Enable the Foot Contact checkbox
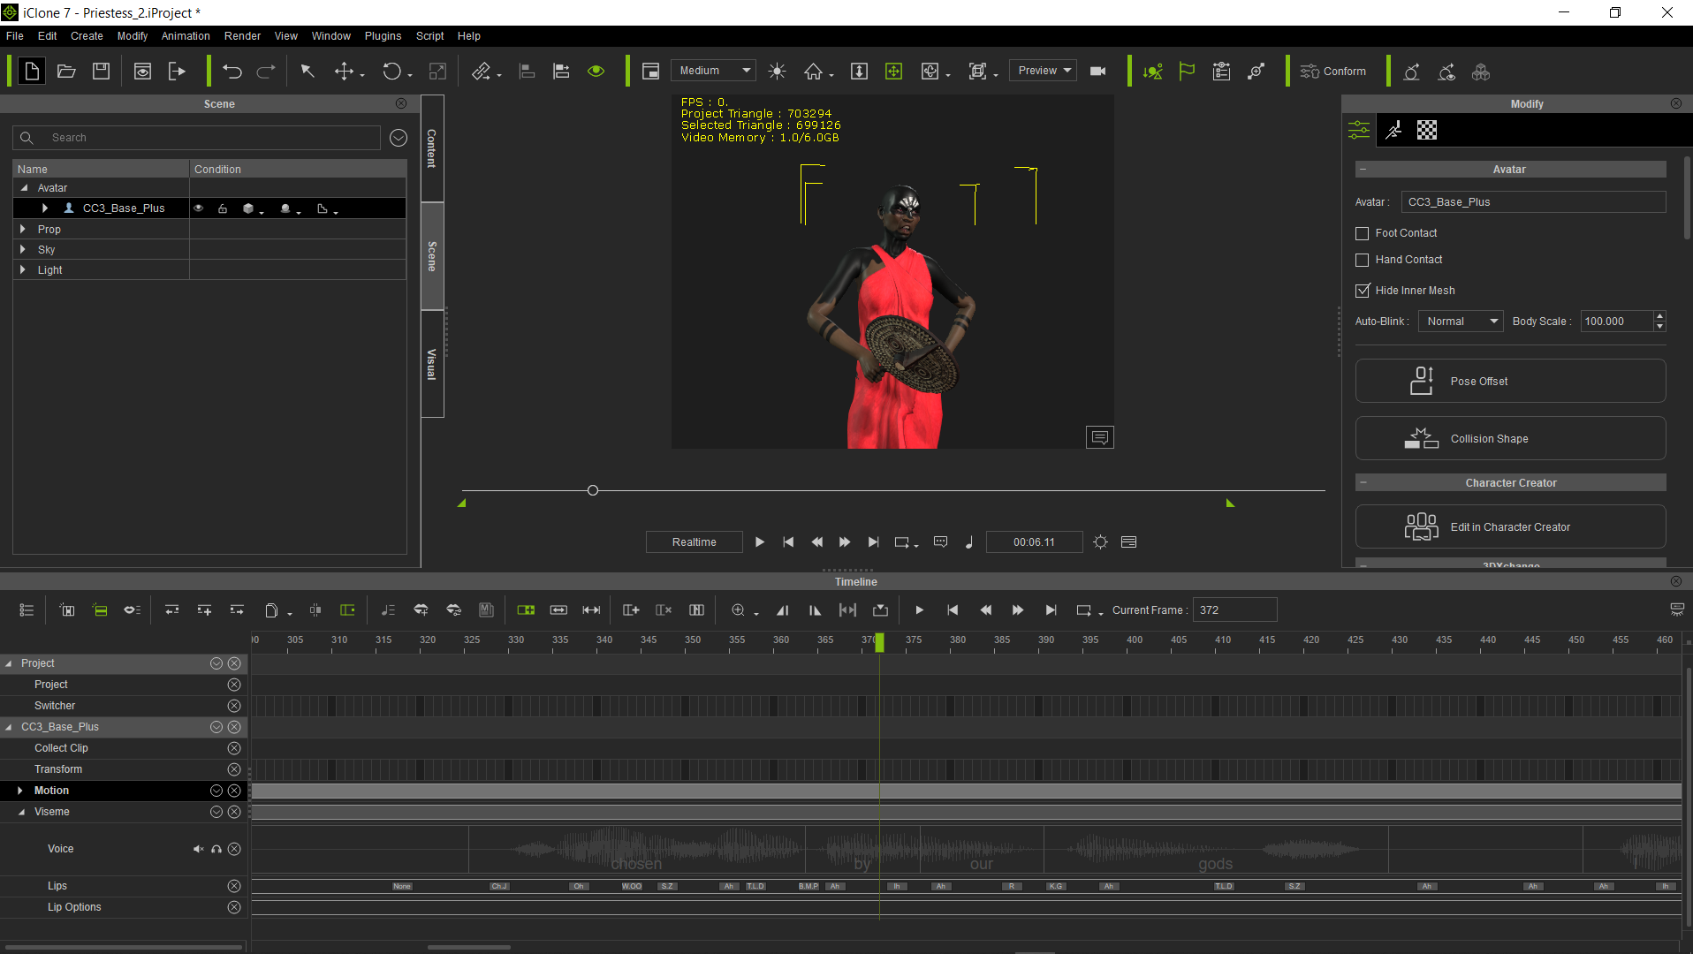 tap(1362, 233)
